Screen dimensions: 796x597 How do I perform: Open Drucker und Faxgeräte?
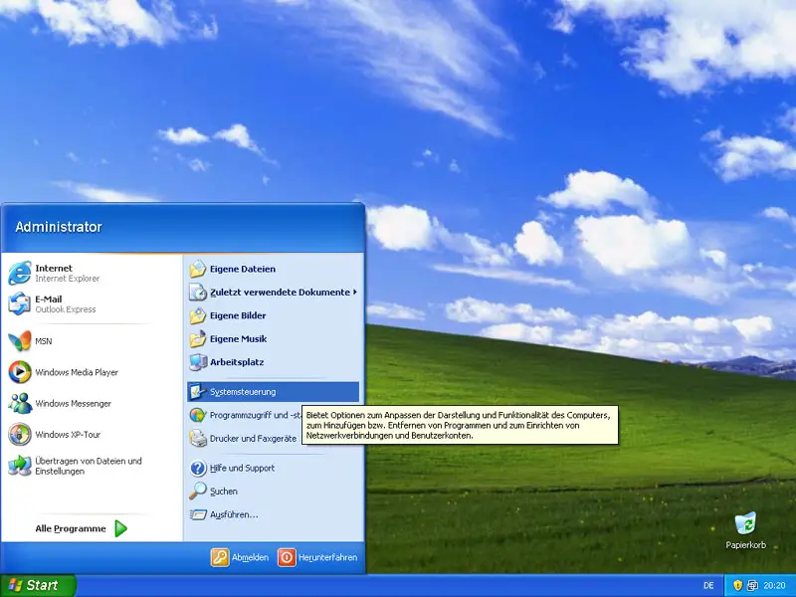pos(245,439)
